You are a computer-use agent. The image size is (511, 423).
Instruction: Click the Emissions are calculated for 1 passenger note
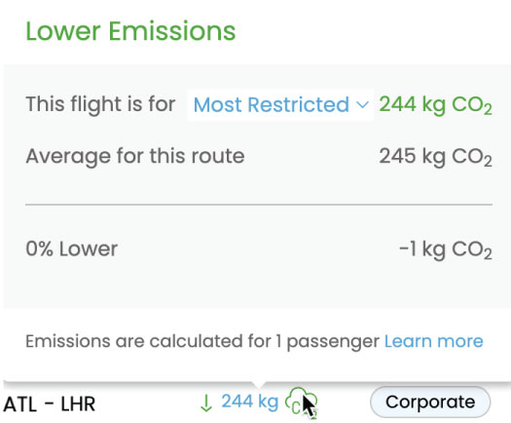(202, 342)
